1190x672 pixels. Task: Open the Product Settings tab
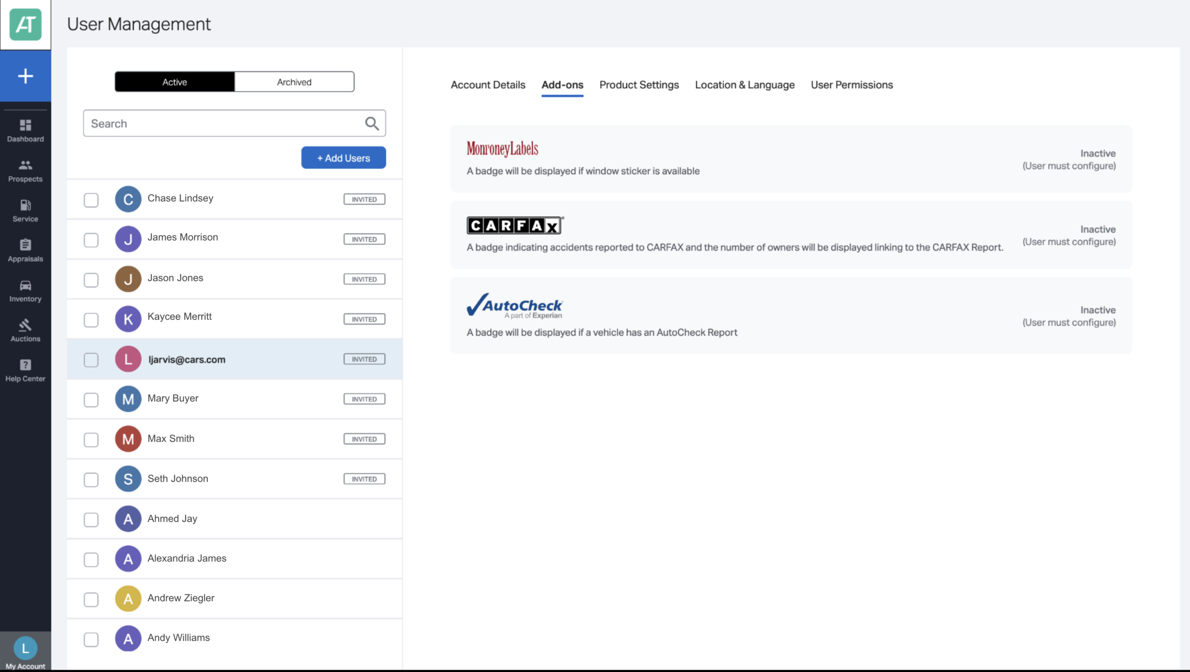639,85
